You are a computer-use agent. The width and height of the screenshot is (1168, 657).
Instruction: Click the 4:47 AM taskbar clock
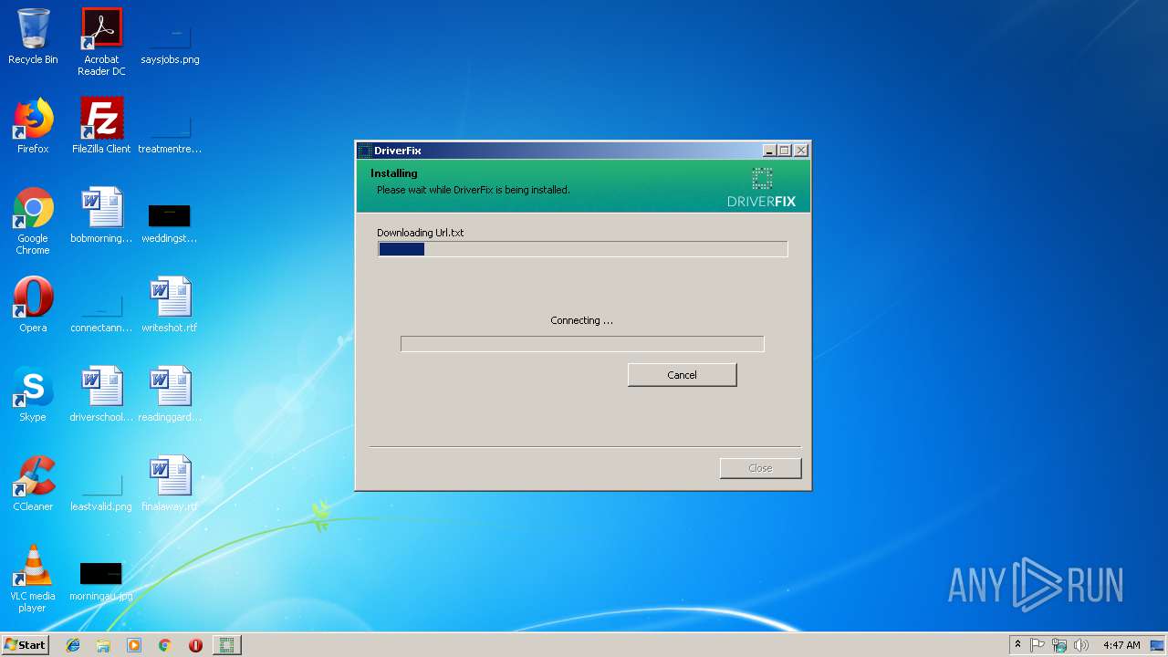1121,645
